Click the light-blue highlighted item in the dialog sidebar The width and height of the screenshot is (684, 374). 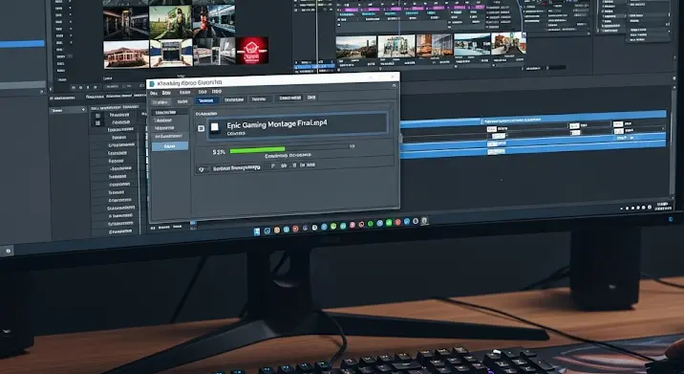[170, 146]
